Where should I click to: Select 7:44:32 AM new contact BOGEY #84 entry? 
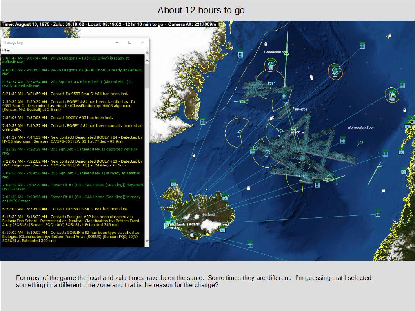[73, 139]
